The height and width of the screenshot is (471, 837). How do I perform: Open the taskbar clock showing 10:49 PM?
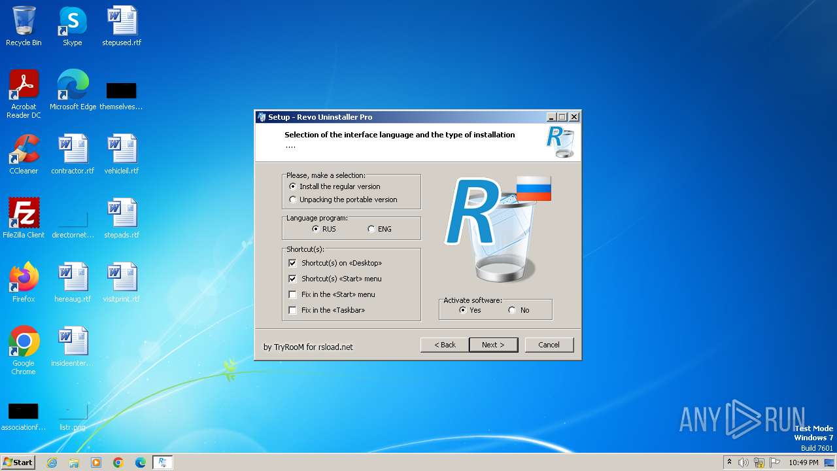804,462
